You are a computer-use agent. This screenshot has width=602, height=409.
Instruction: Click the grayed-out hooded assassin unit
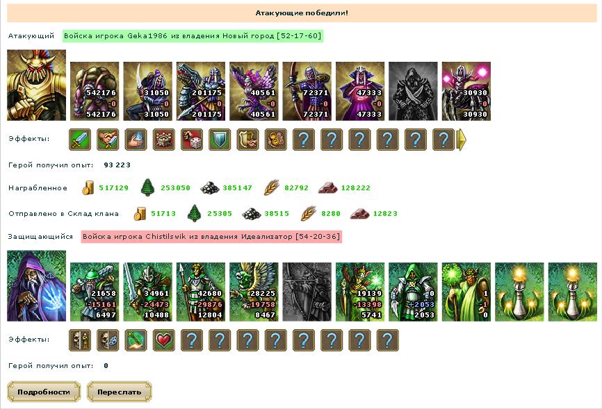pyautogui.click(x=413, y=92)
